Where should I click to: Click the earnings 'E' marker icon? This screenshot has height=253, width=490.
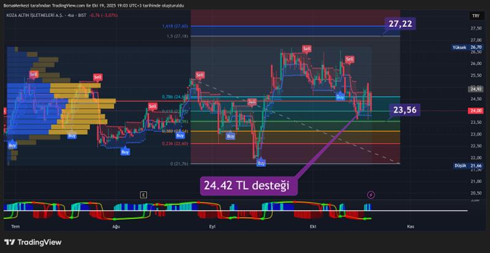point(143,194)
